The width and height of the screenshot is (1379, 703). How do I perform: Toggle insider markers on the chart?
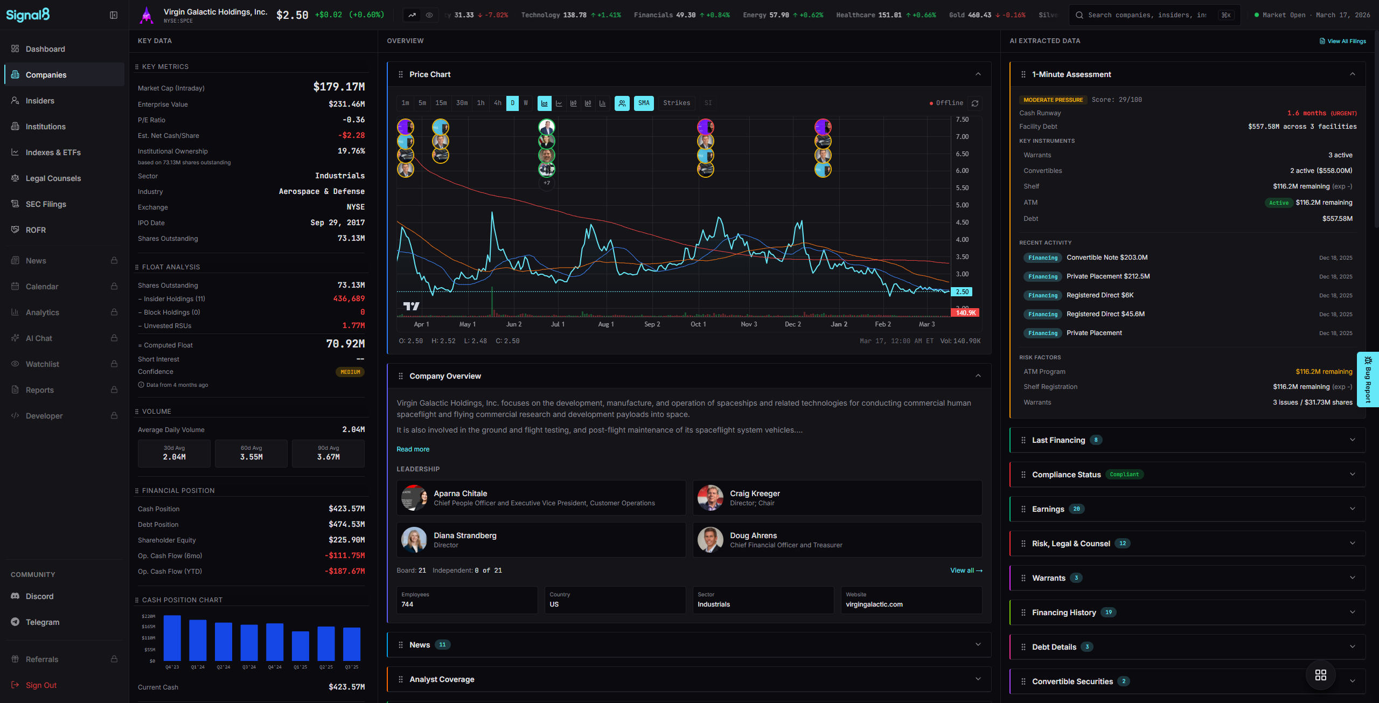[x=622, y=103]
